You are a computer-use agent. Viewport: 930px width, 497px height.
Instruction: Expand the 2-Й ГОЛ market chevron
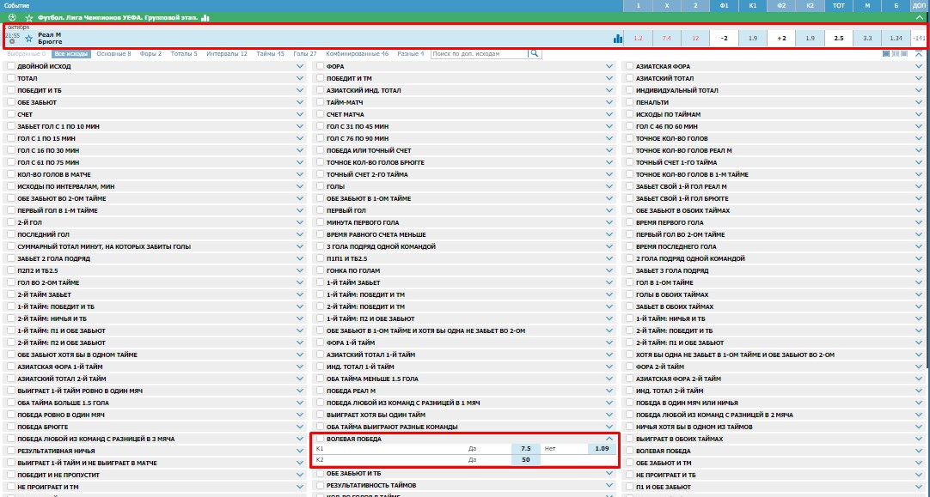coord(299,222)
